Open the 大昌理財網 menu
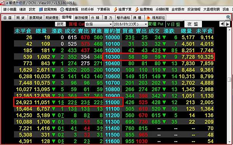 (211, 9)
